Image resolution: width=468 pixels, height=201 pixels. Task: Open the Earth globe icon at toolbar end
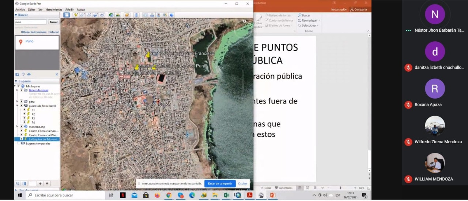(171, 15)
